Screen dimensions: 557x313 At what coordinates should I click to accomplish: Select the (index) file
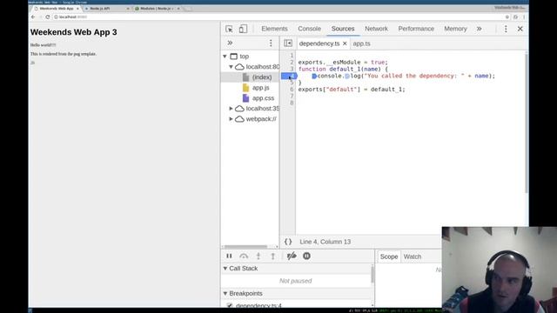click(261, 77)
